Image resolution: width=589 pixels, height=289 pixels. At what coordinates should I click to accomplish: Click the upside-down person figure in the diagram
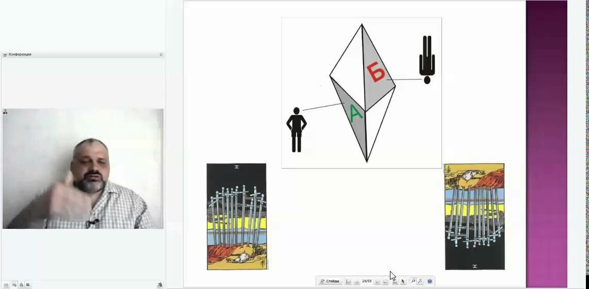coord(427,60)
